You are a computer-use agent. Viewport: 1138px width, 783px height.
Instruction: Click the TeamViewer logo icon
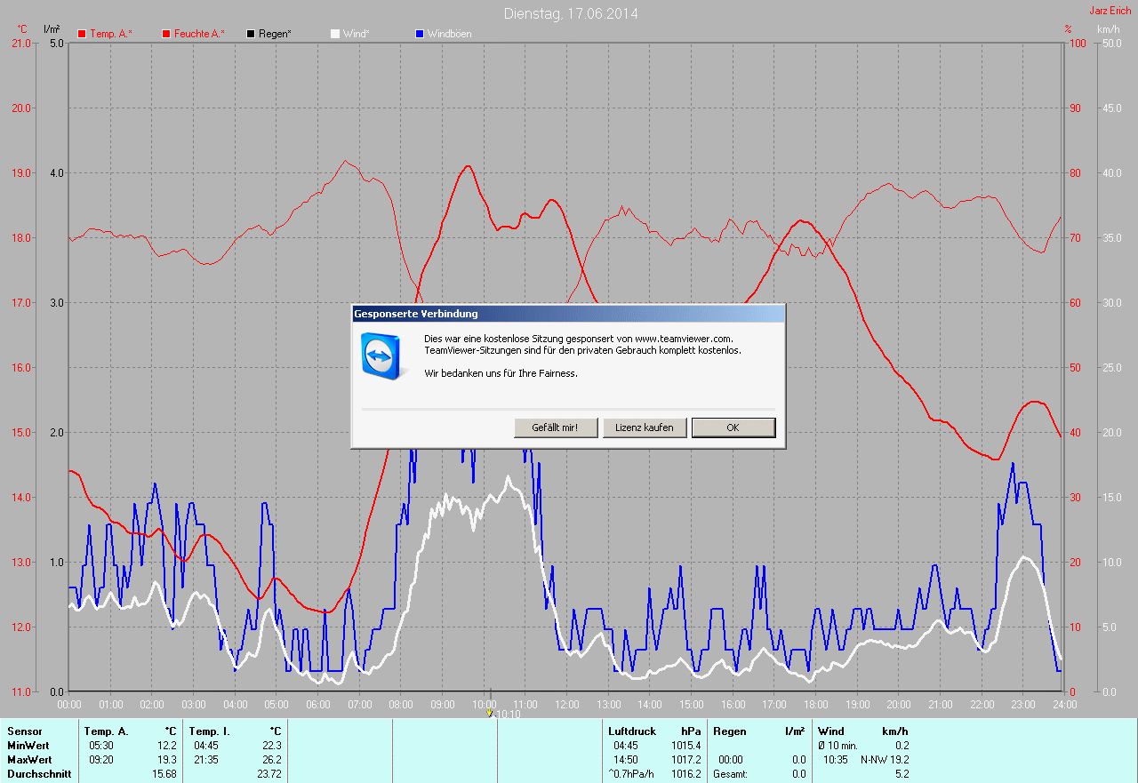(x=381, y=356)
